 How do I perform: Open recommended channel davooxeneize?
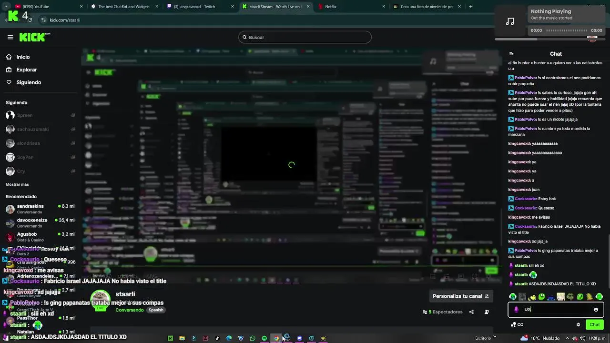[x=41, y=222]
